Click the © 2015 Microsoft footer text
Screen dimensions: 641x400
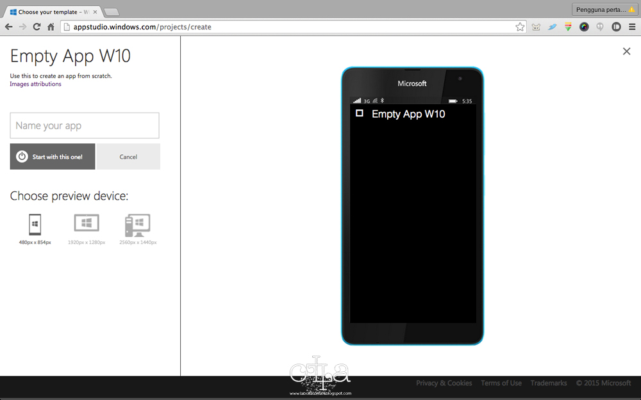603,383
